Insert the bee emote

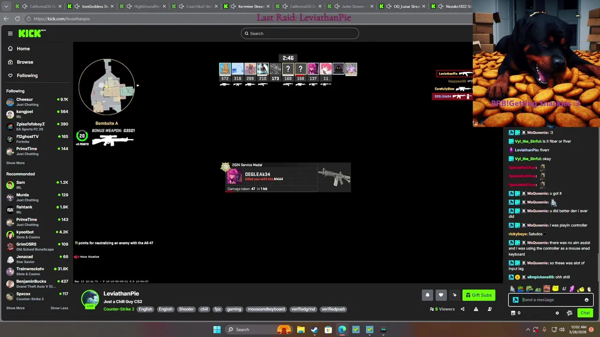[x=581, y=289]
